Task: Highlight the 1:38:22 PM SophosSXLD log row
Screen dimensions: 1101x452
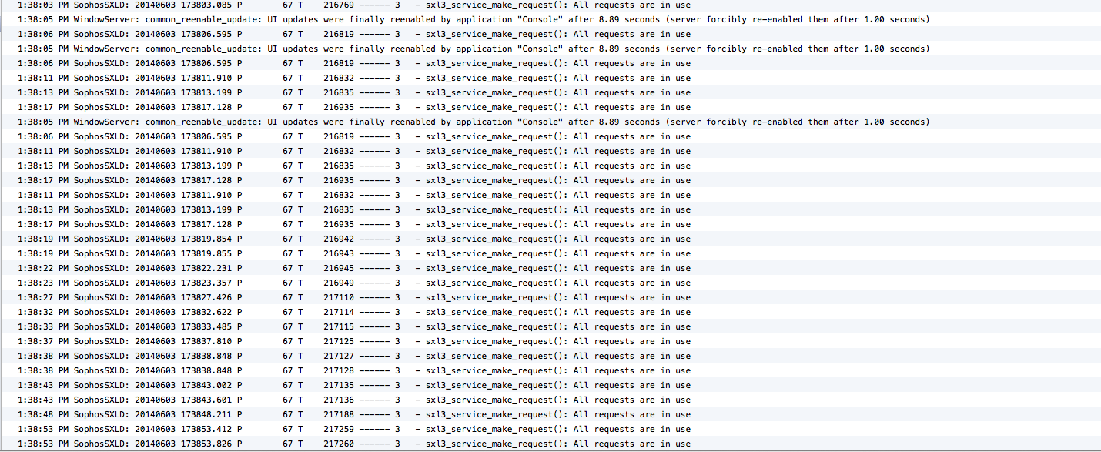Action: point(550,268)
